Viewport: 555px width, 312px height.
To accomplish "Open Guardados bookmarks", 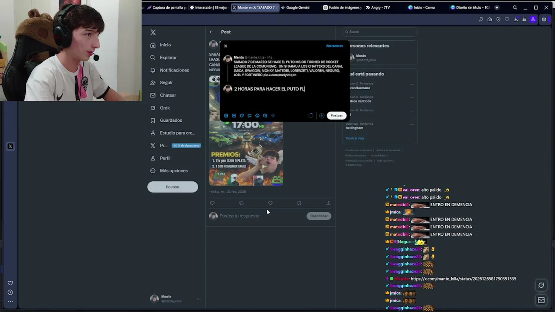I will click(166, 120).
